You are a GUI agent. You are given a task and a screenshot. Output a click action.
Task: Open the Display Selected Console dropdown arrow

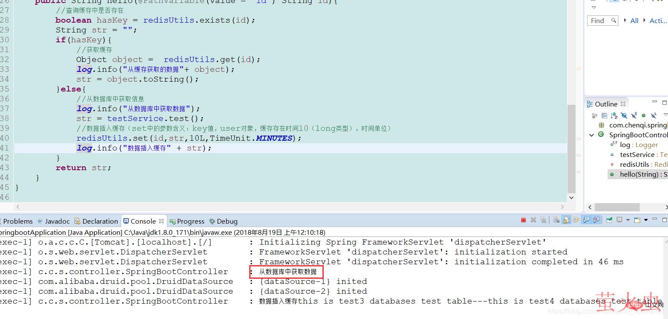627,220
